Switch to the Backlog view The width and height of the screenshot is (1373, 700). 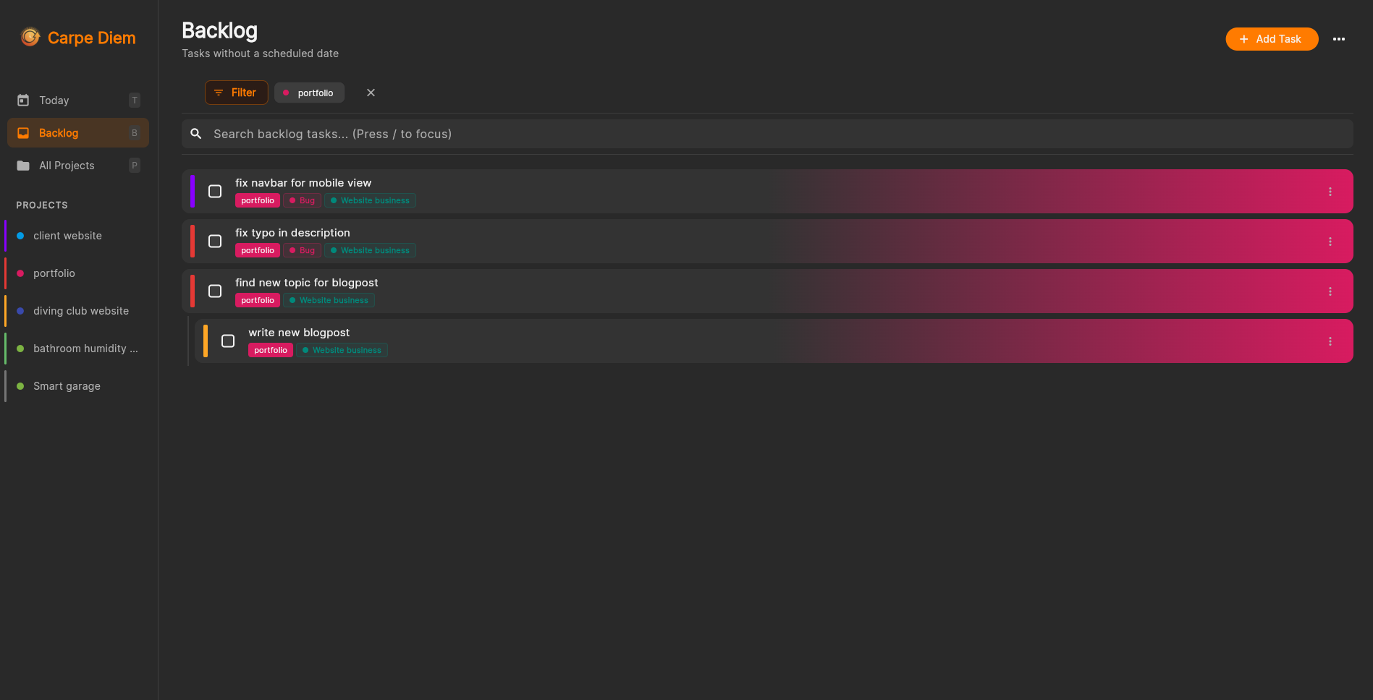(x=59, y=133)
